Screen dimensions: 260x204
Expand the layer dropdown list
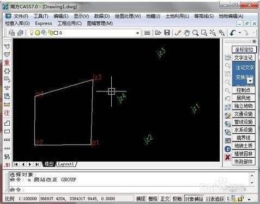coord(137,33)
